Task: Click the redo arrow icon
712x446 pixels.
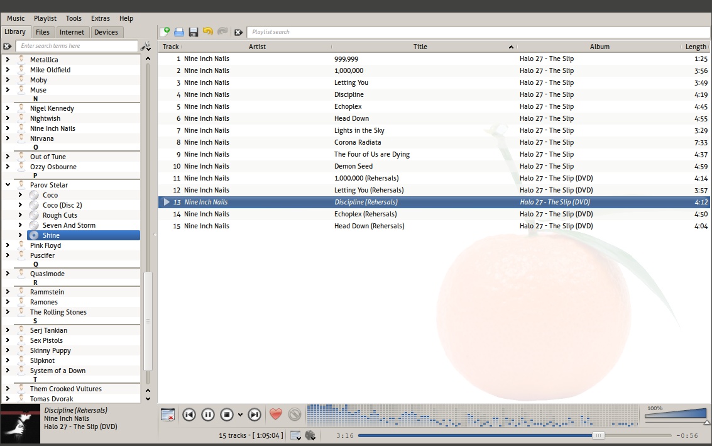Action: 222,31
